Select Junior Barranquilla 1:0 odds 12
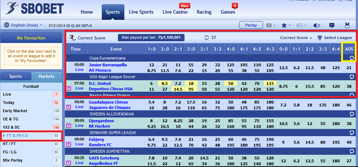 coord(152,65)
